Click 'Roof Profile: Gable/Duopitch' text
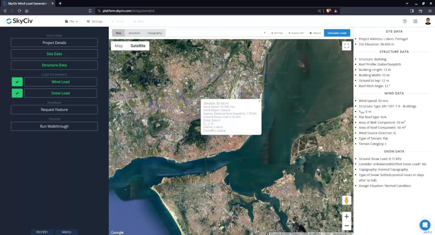435x235 pixels. click(379, 64)
